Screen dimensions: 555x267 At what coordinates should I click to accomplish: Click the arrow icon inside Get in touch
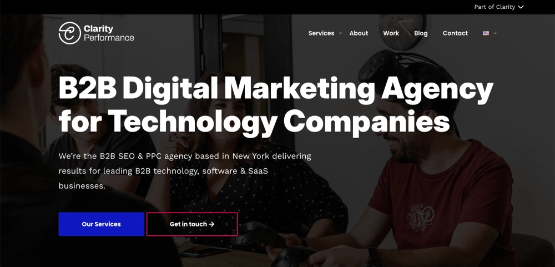click(x=211, y=224)
